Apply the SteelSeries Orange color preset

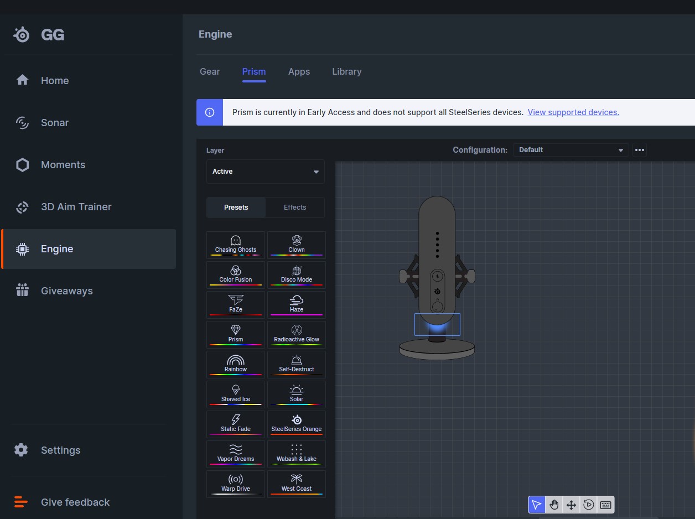point(297,423)
